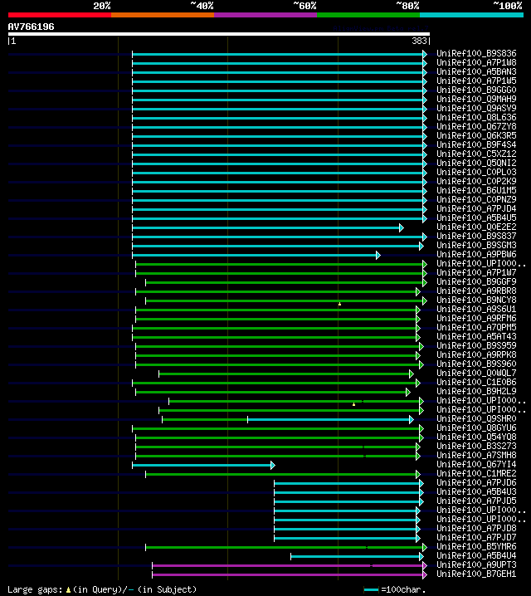The width and height of the screenshot is (531, 596).
Task: Select the UniRef100_C5XZ12 label
Action: point(476,154)
